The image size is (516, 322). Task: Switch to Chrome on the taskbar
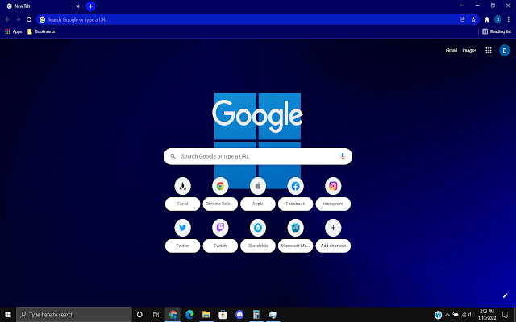pyautogui.click(x=173, y=315)
